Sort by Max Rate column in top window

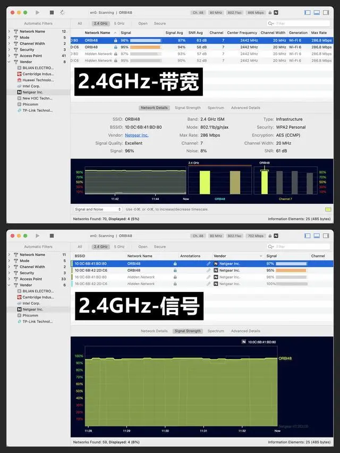[319, 32]
